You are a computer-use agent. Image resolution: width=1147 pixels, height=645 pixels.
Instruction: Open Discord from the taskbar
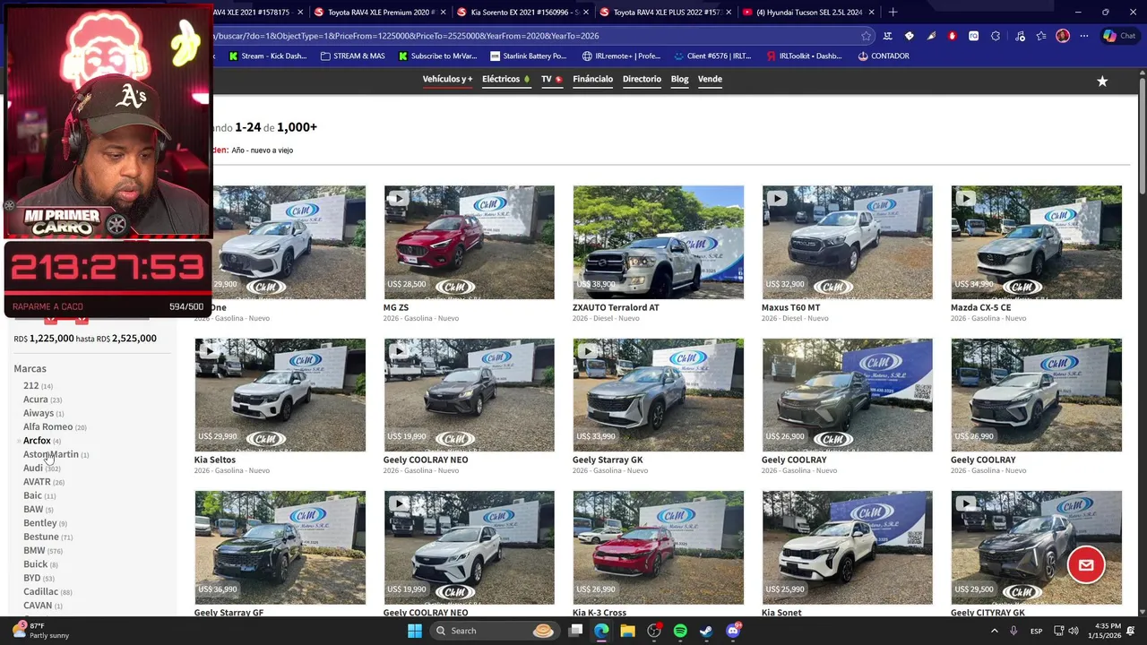[733, 631]
